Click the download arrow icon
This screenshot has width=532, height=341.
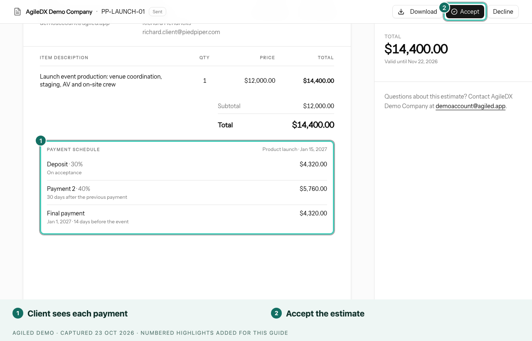[401, 12]
